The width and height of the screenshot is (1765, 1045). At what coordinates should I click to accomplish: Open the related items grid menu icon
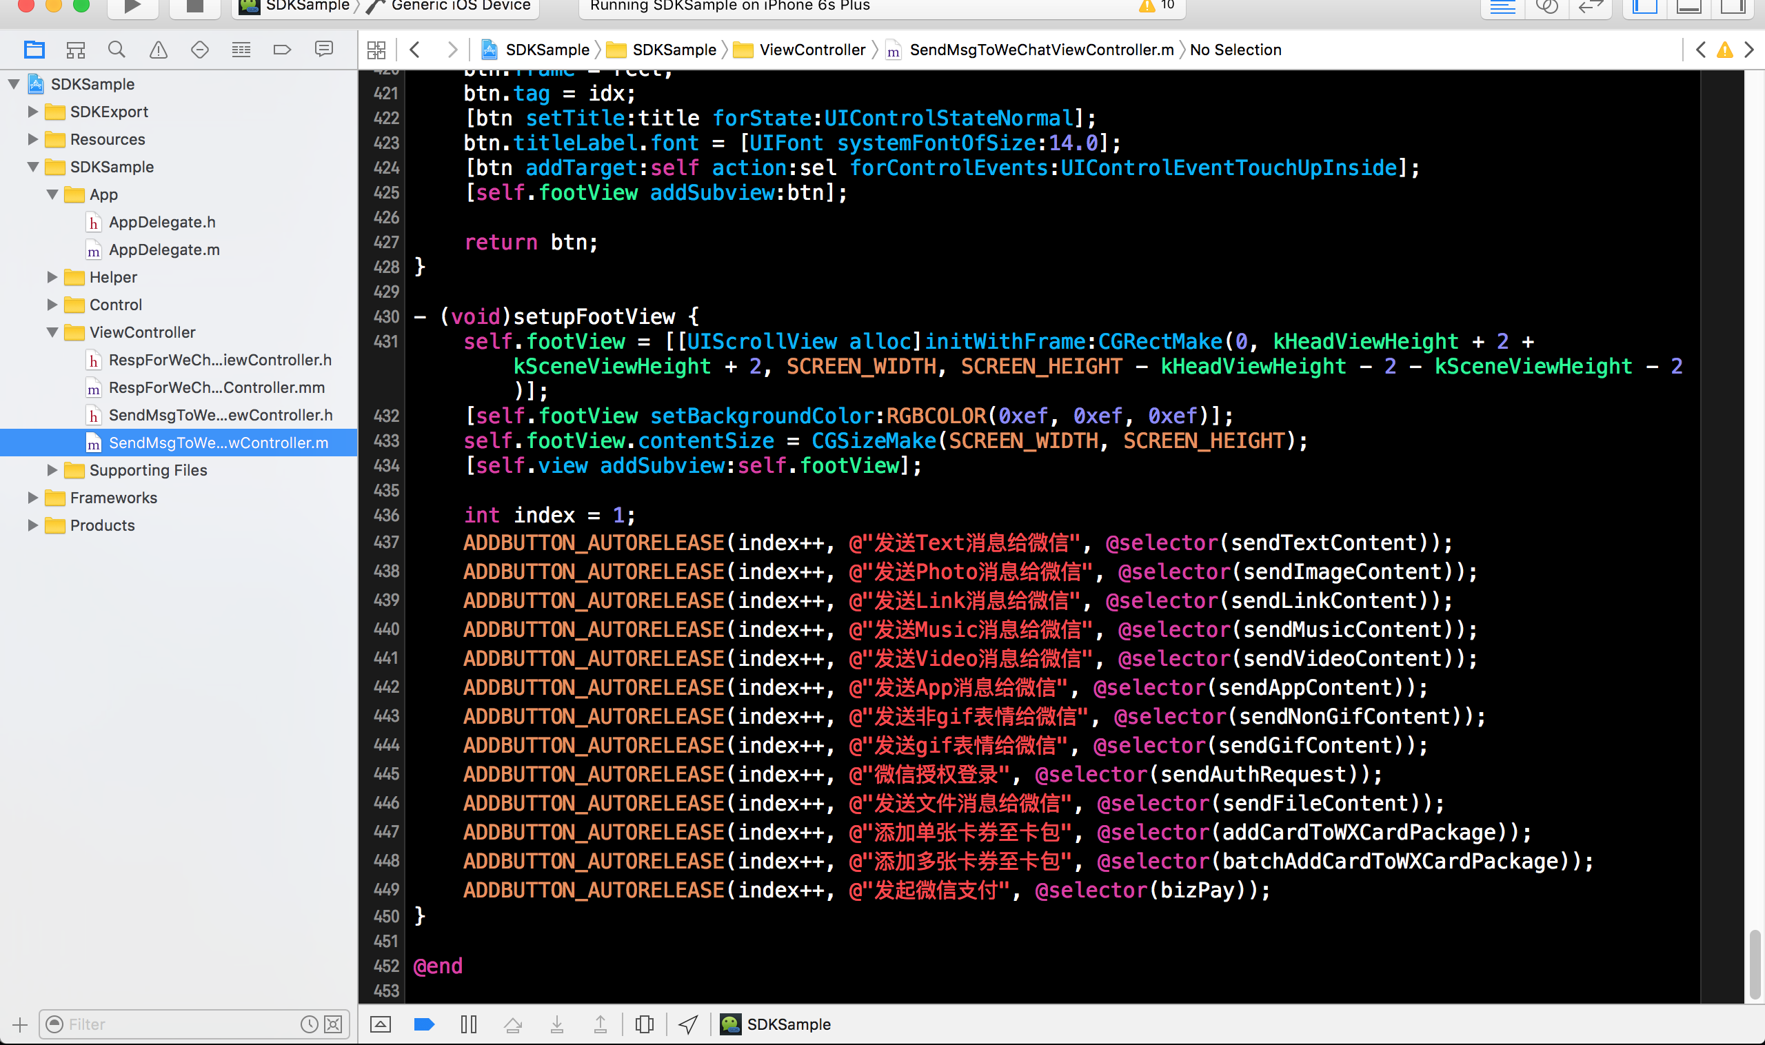click(377, 50)
